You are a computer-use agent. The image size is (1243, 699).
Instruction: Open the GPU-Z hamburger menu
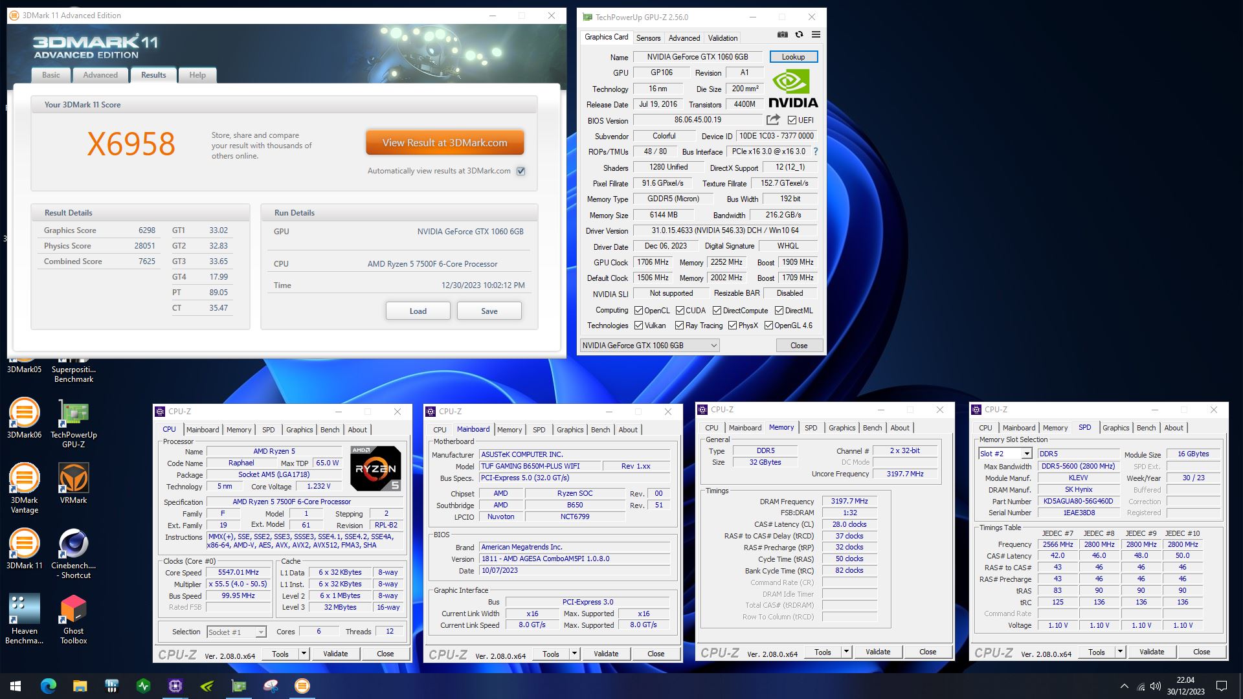pos(816,35)
